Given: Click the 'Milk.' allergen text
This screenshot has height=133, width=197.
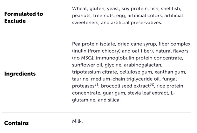Looking at the screenshot, I should tap(78, 121).
